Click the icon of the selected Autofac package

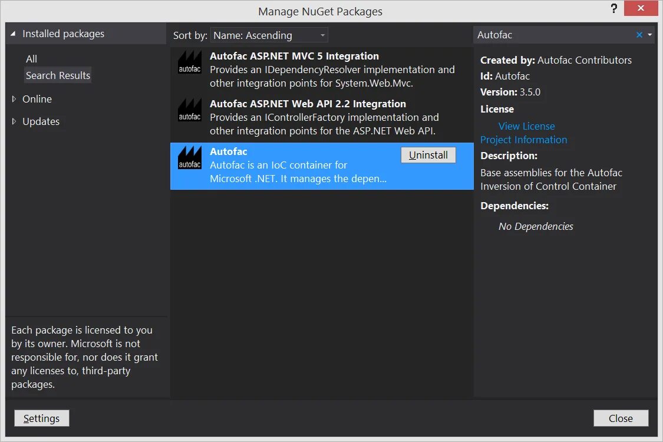coord(189,158)
